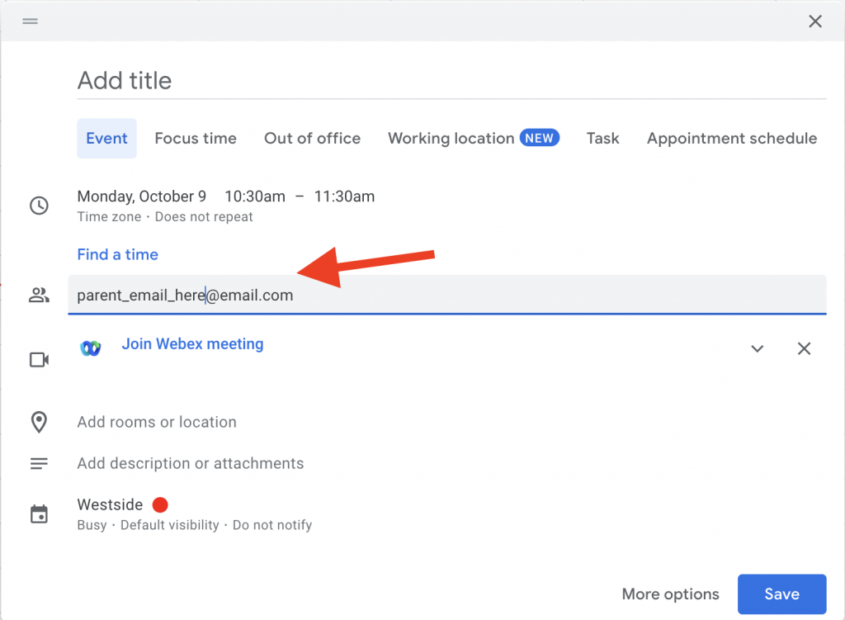Image resolution: width=845 pixels, height=620 pixels.
Task: Click the red event color swatch
Action: coord(160,504)
